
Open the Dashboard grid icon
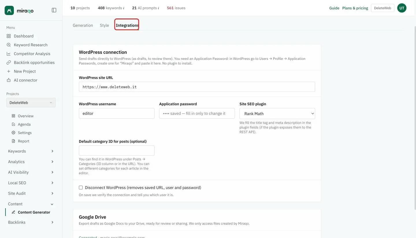(9, 36)
